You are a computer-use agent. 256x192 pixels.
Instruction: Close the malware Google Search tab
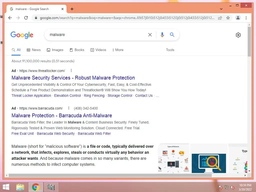click(62, 9)
